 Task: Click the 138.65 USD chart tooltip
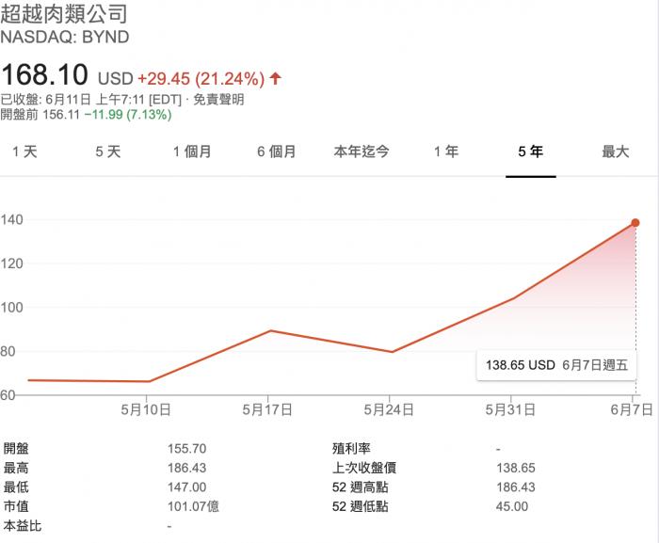point(554,363)
